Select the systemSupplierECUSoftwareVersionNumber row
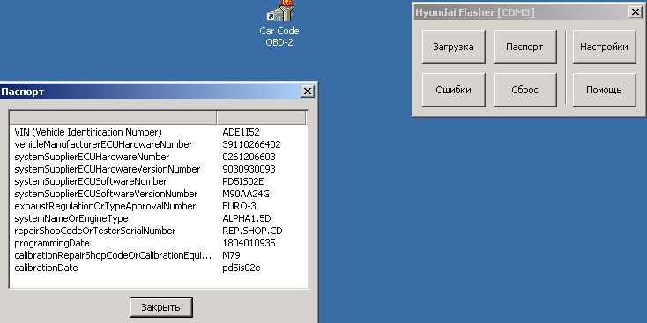Viewport: 647px width, 323px height. pyautogui.click(x=159, y=194)
